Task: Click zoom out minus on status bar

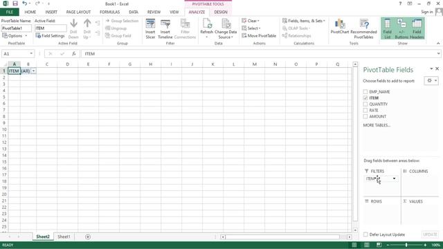Action: [x=388, y=245]
